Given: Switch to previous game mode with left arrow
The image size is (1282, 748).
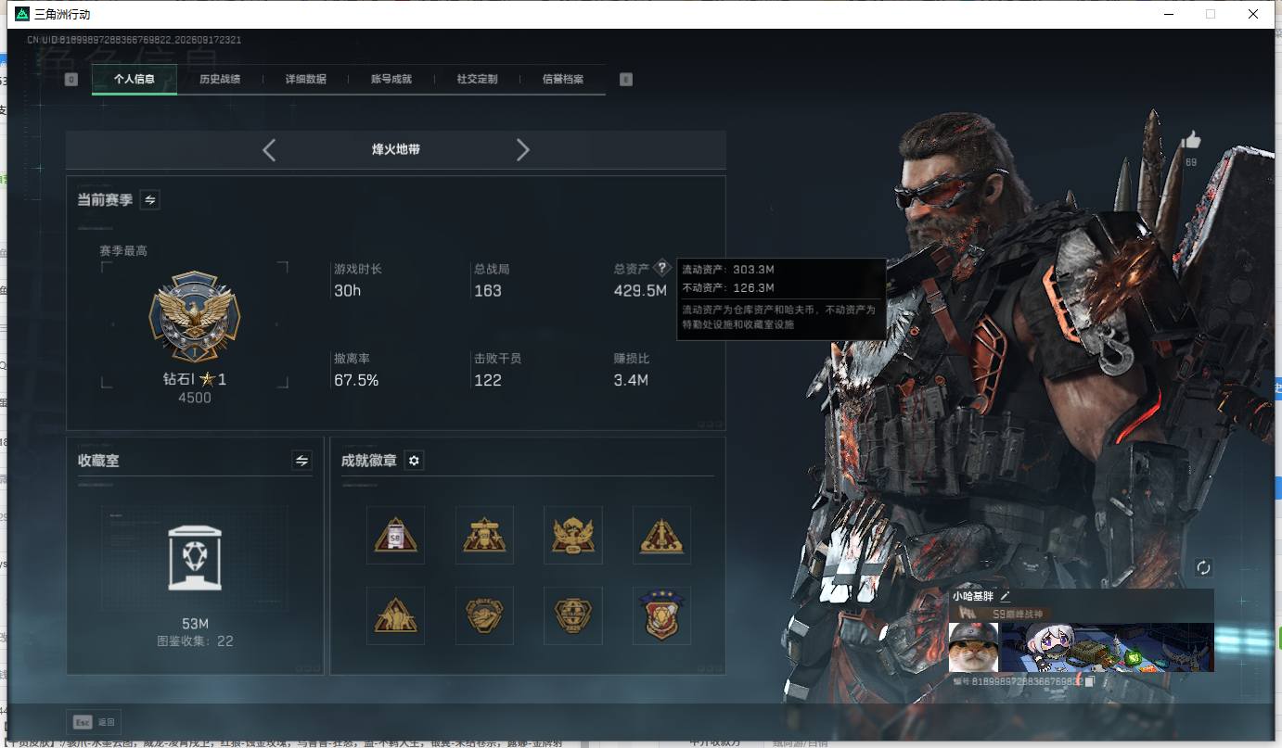Looking at the screenshot, I should 269,149.
